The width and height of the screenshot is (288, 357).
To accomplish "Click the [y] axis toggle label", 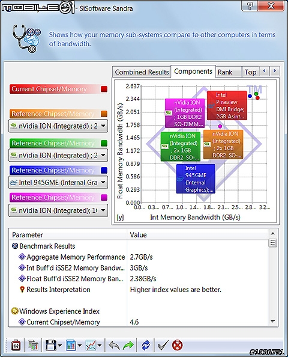I will (120, 217).
